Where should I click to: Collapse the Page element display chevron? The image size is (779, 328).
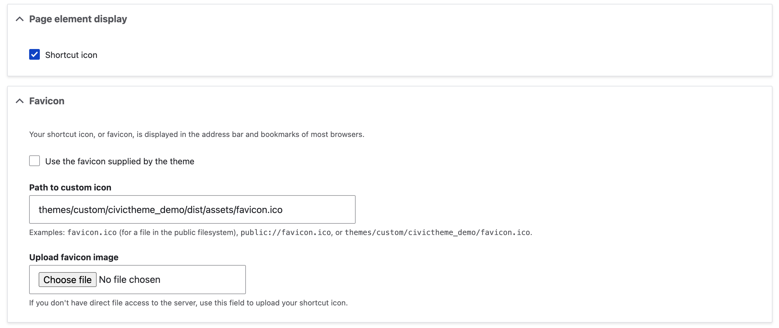point(20,19)
